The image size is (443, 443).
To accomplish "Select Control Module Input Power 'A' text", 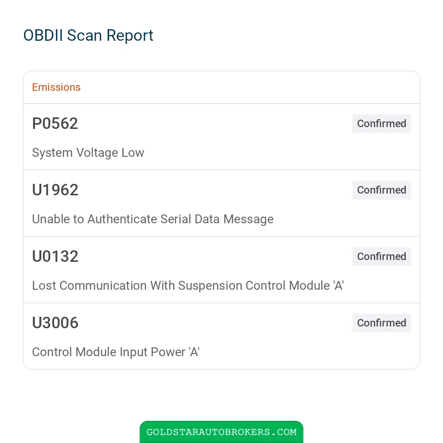I will point(116,352).
